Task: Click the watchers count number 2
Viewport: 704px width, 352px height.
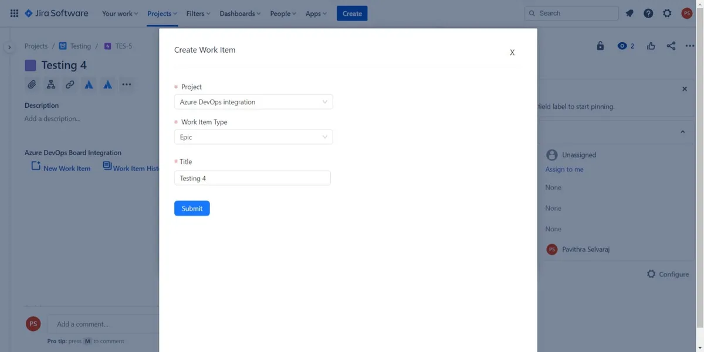Action: pos(632,46)
